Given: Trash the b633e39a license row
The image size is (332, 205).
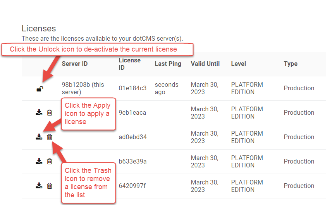Looking at the screenshot, I should tap(50, 161).
